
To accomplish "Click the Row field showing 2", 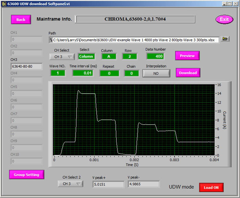I will (128, 56).
